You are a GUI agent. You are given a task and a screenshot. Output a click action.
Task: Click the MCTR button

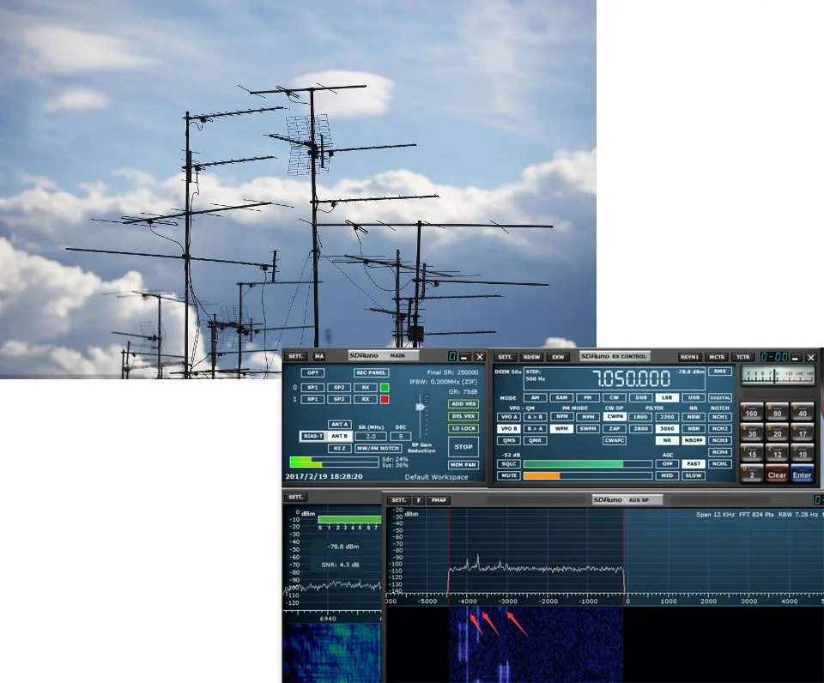(x=717, y=357)
